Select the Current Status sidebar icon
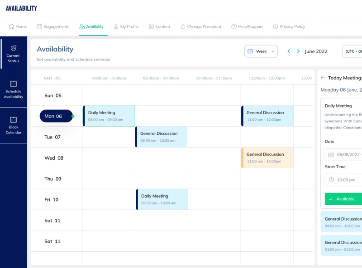 (13, 47)
